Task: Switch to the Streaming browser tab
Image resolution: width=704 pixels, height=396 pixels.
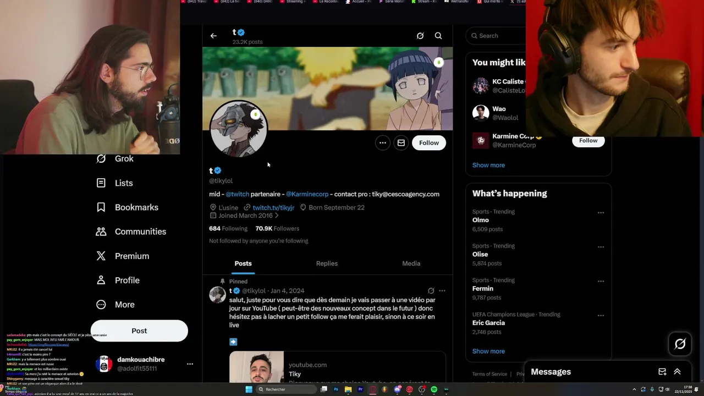Action: click(x=294, y=2)
